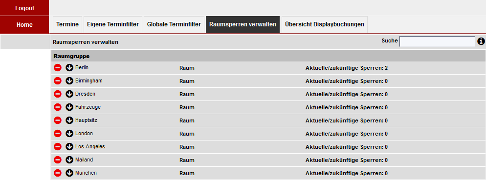Open the info icon beside the search field
486x180 pixels.
click(x=481, y=41)
